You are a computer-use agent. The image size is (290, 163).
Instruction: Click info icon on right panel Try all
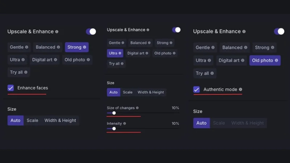[x=212, y=74]
